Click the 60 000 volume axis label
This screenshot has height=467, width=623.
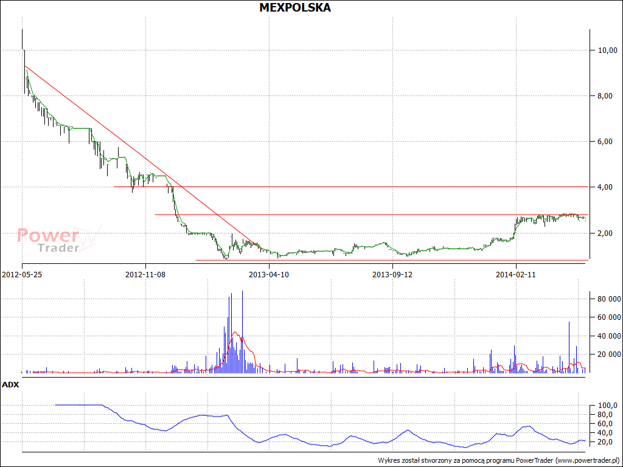(x=609, y=317)
